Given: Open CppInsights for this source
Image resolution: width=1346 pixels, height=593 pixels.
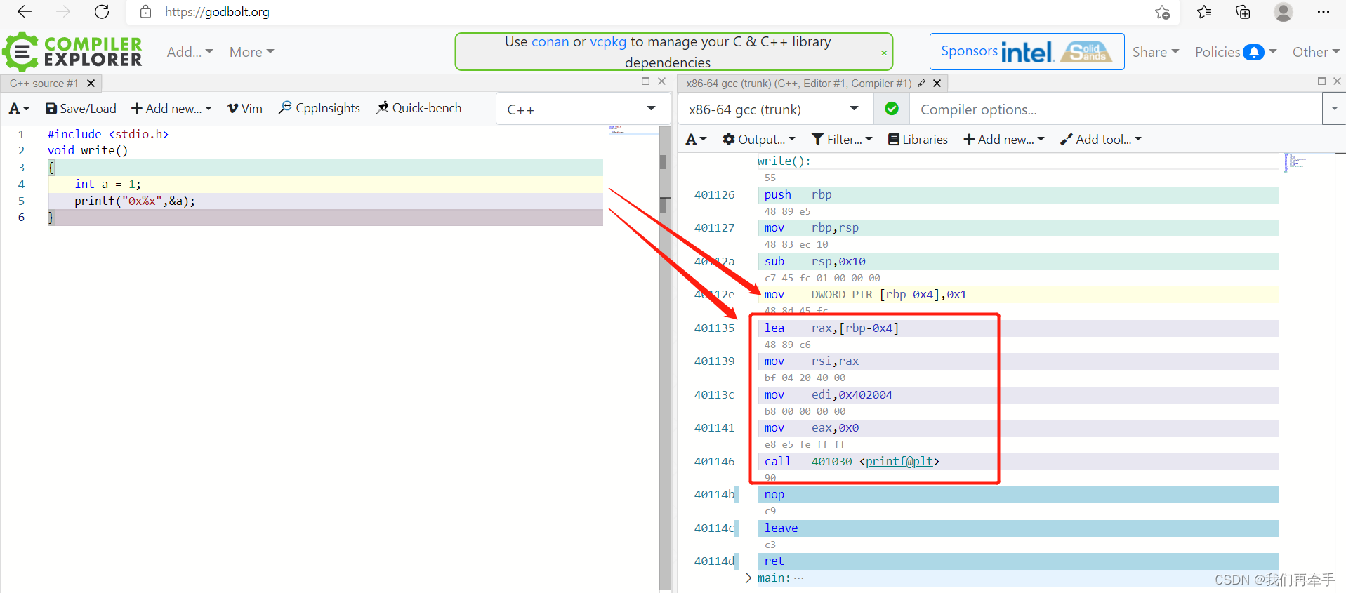Looking at the screenshot, I should 319,108.
